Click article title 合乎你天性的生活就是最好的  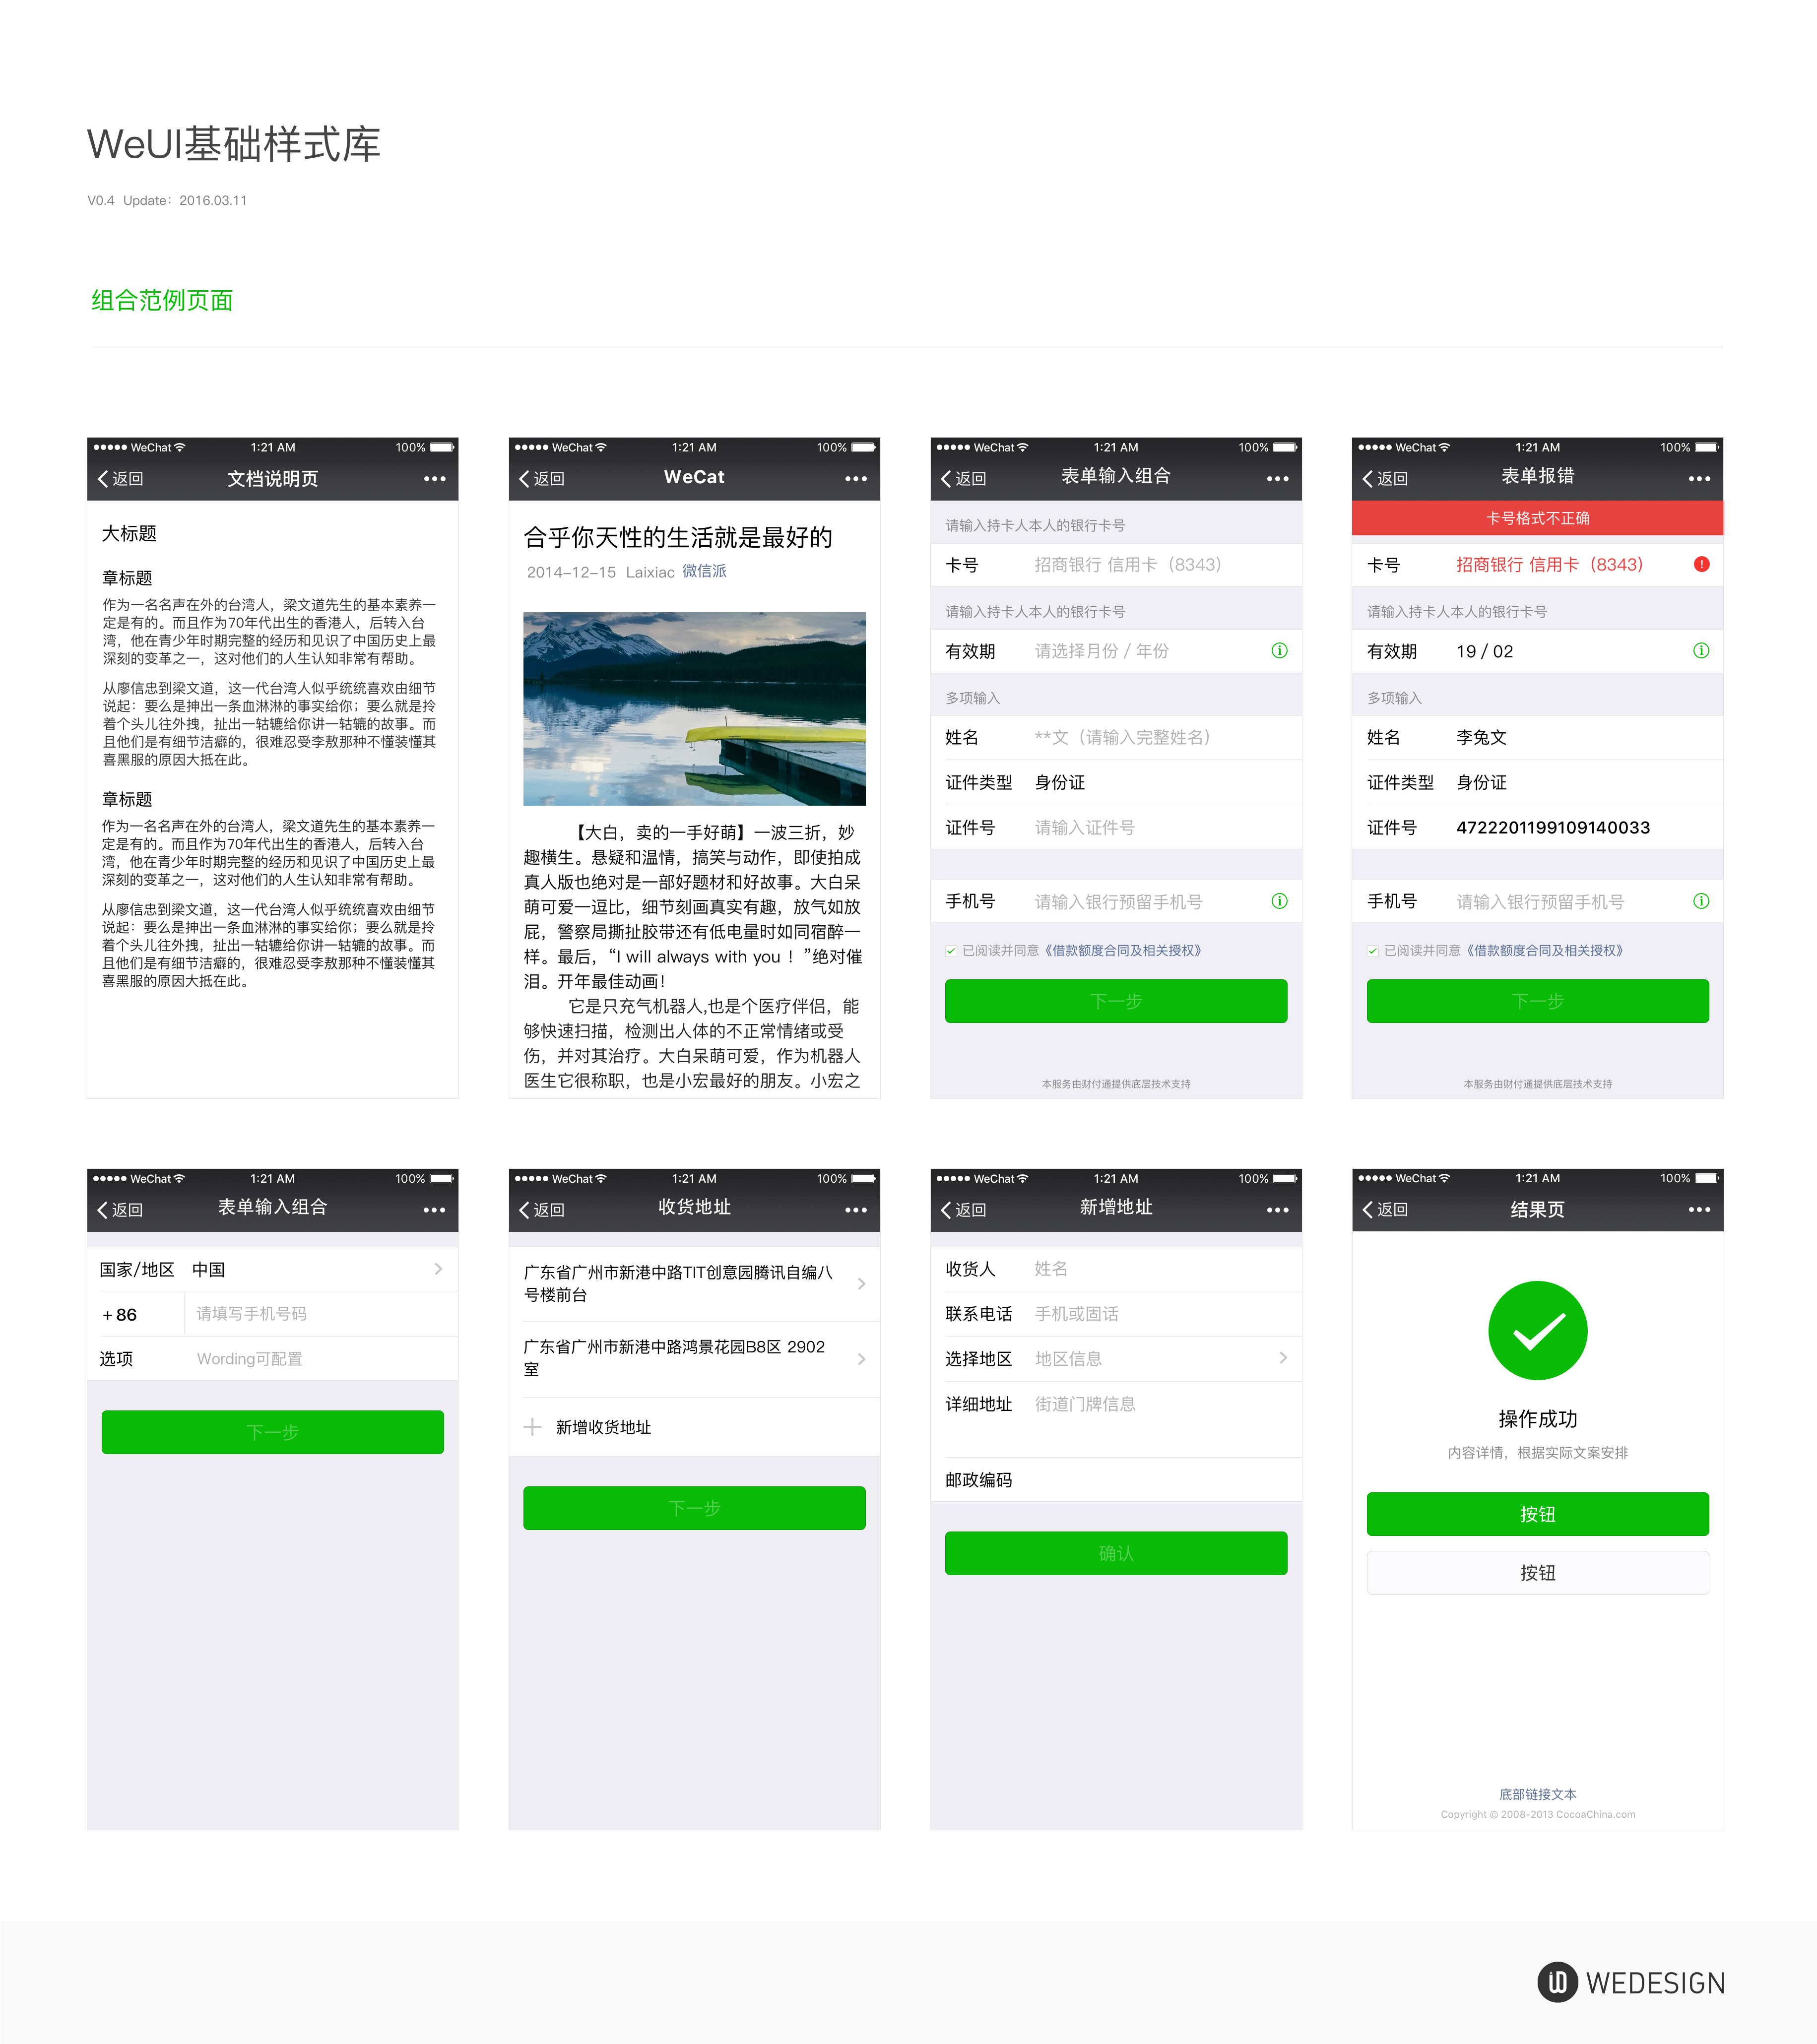[678, 537]
